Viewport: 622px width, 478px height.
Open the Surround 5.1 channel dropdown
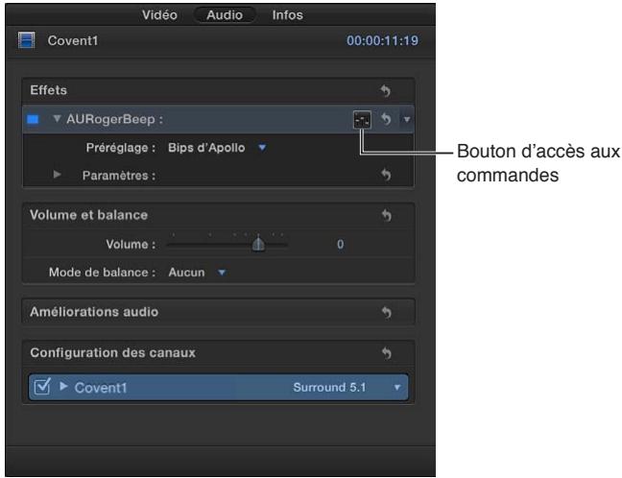pos(397,388)
